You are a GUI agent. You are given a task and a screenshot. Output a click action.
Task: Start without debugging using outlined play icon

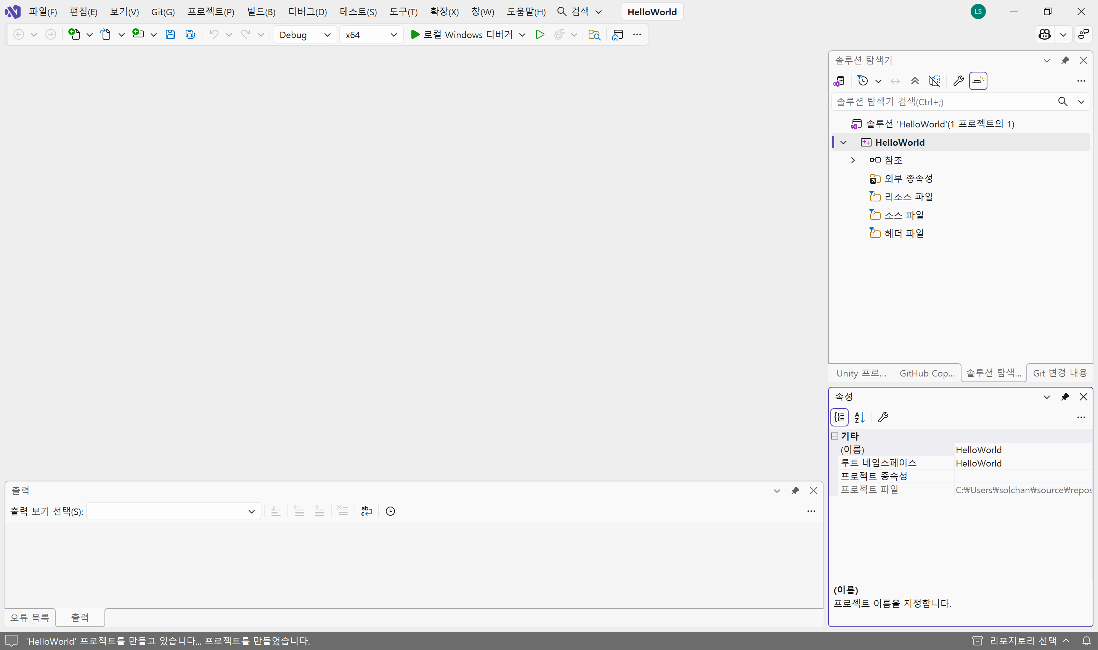pyautogui.click(x=539, y=34)
